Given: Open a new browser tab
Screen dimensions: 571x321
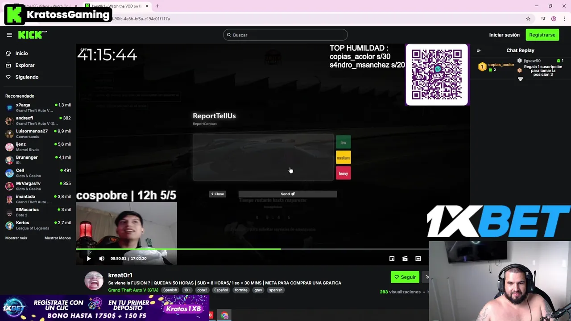Looking at the screenshot, I should point(157,6).
